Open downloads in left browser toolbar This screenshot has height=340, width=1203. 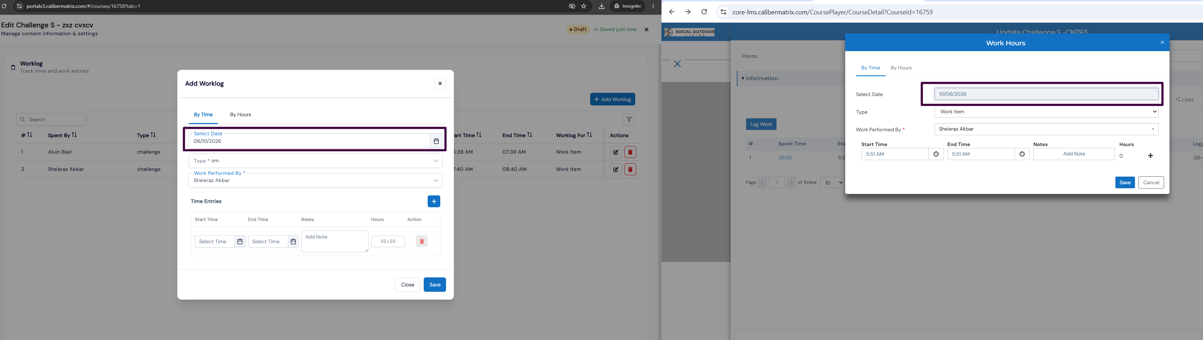[602, 6]
